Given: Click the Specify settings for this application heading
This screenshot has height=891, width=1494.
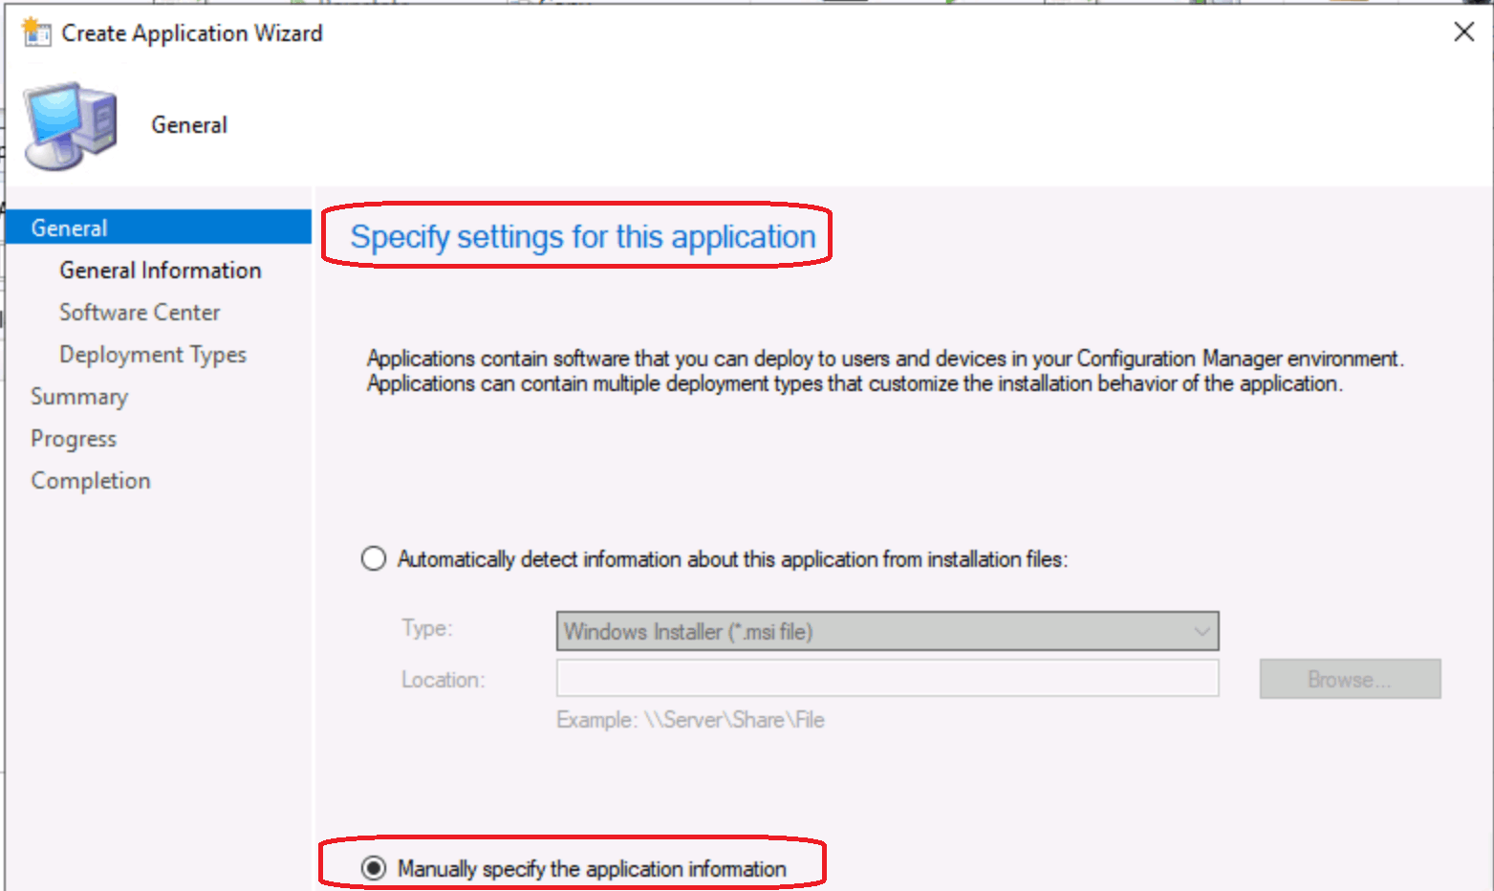Looking at the screenshot, I should 583,236.
